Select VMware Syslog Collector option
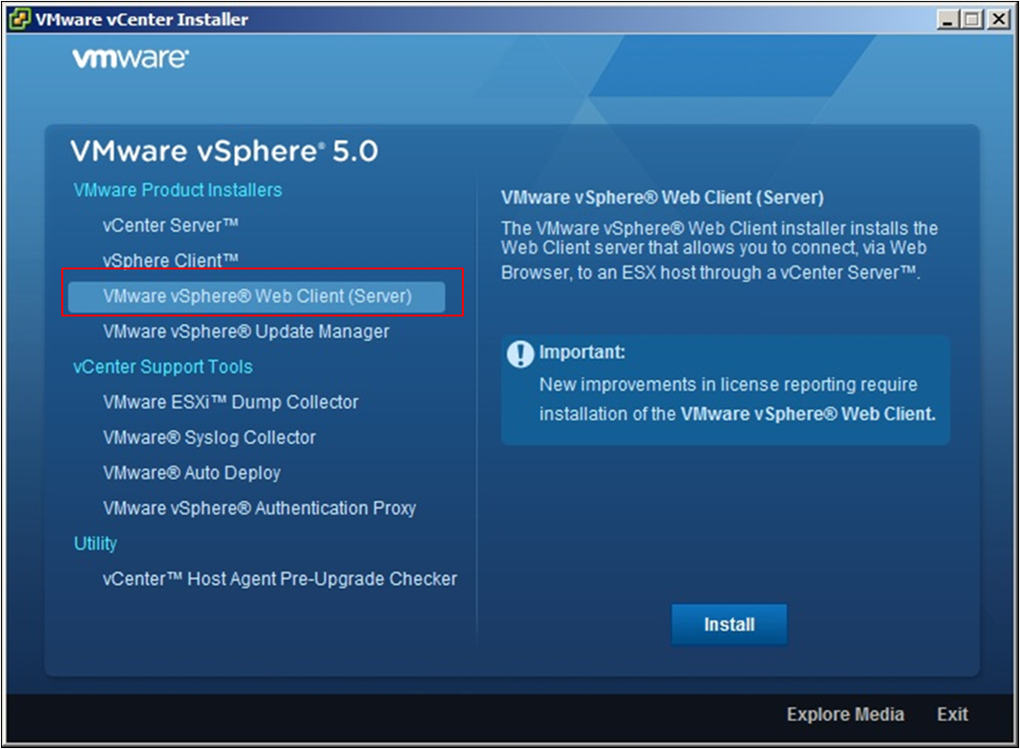The image size is (1020, 749). [209, 437]
